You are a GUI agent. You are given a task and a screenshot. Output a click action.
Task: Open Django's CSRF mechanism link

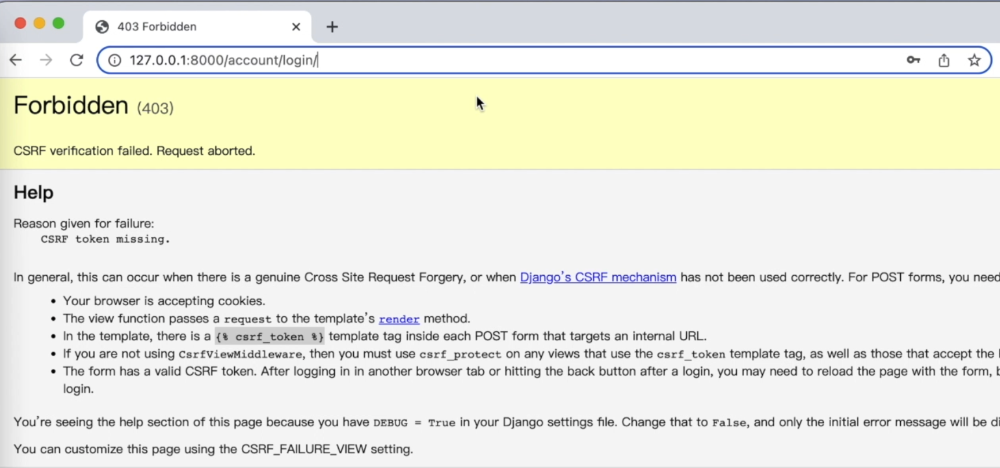[x=598, y=277]
